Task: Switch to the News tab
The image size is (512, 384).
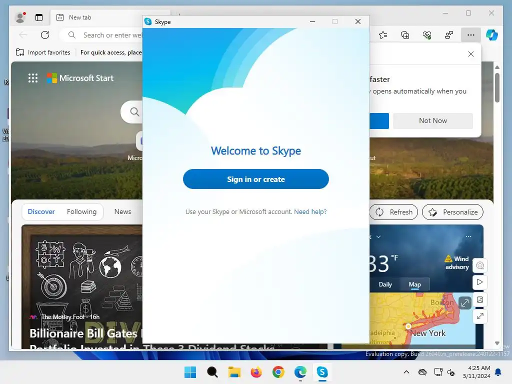Action: pos(123,211)
